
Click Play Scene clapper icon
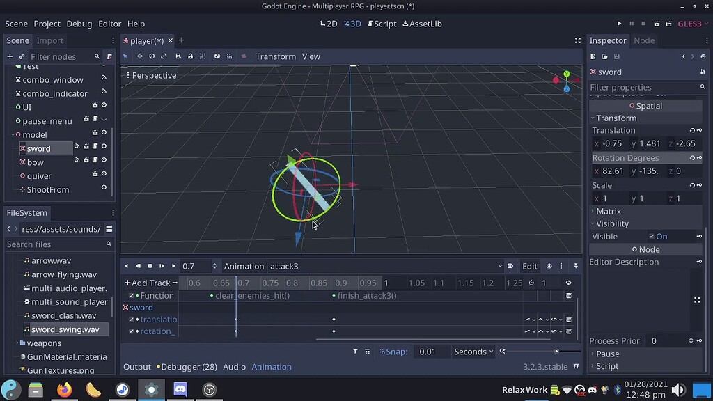(x=657, y=24)
